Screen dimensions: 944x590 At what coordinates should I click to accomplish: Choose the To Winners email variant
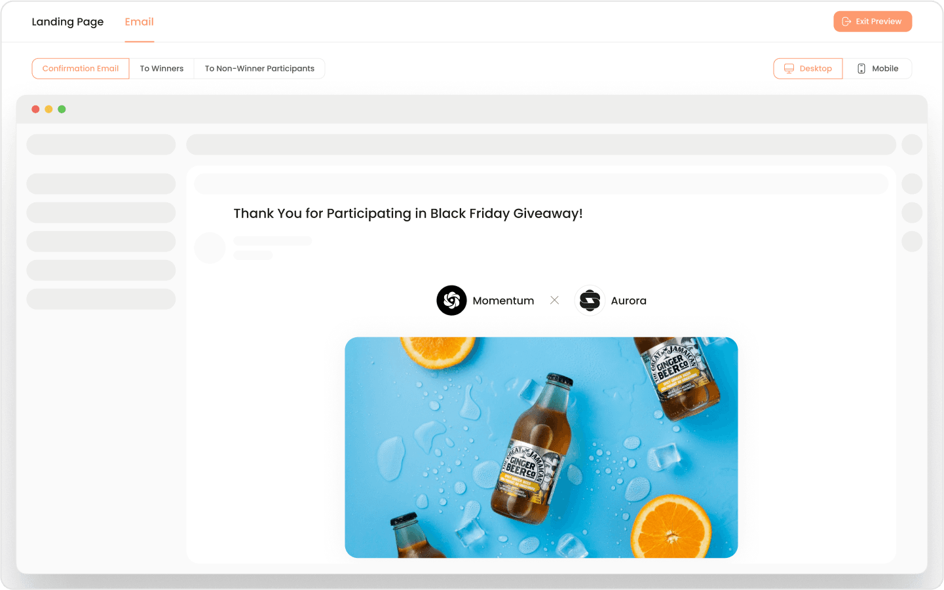161,68
